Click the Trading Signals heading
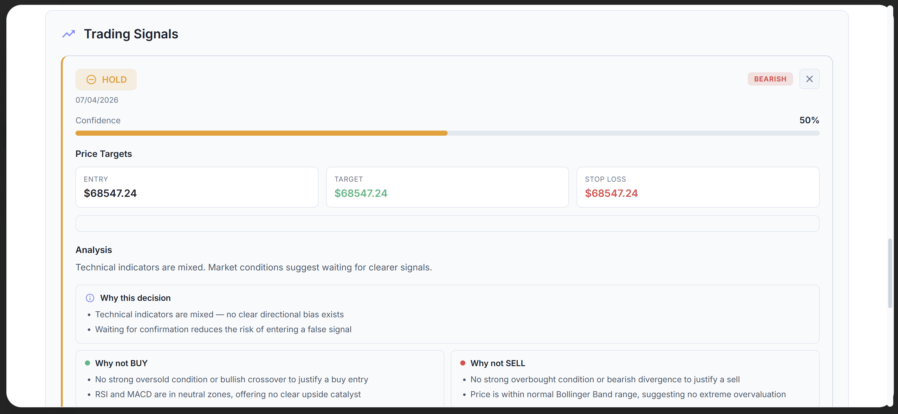This screenshot has width=898, height=414. (x=131, y=34)
